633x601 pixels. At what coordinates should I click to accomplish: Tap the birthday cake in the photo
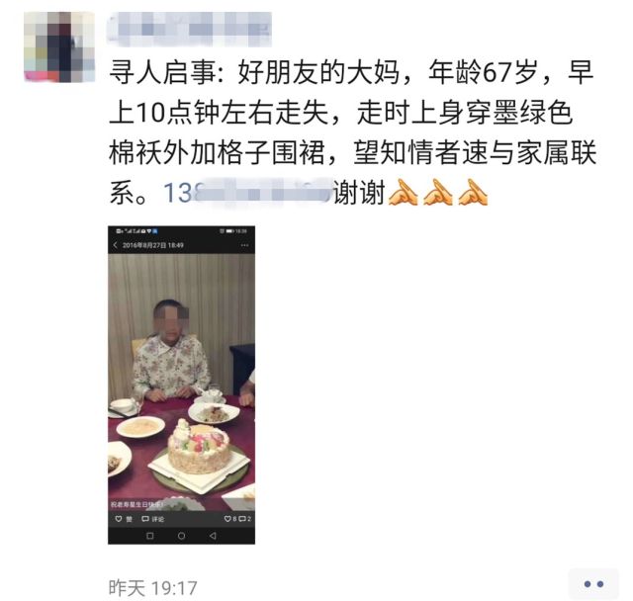(200, 449)
